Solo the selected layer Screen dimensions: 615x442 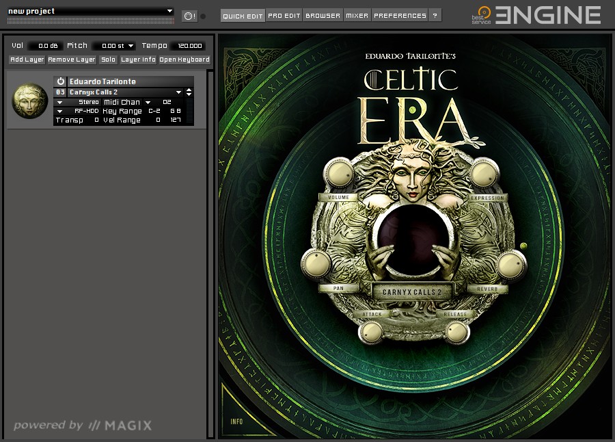[108, 60]
